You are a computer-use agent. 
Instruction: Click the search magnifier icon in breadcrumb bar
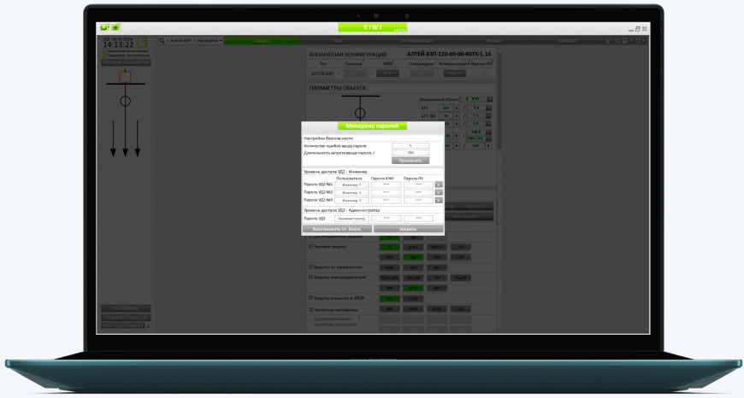click(x=162, y=40)
